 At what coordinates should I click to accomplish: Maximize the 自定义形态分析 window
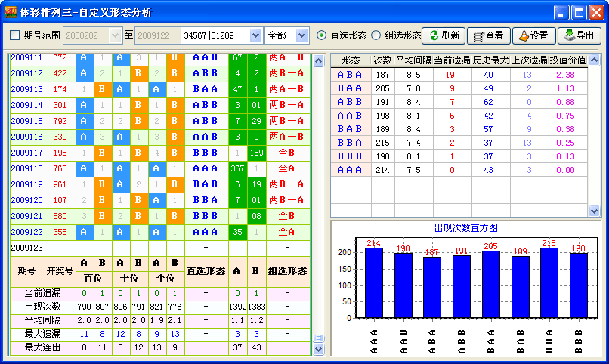[x=579, y=12]
